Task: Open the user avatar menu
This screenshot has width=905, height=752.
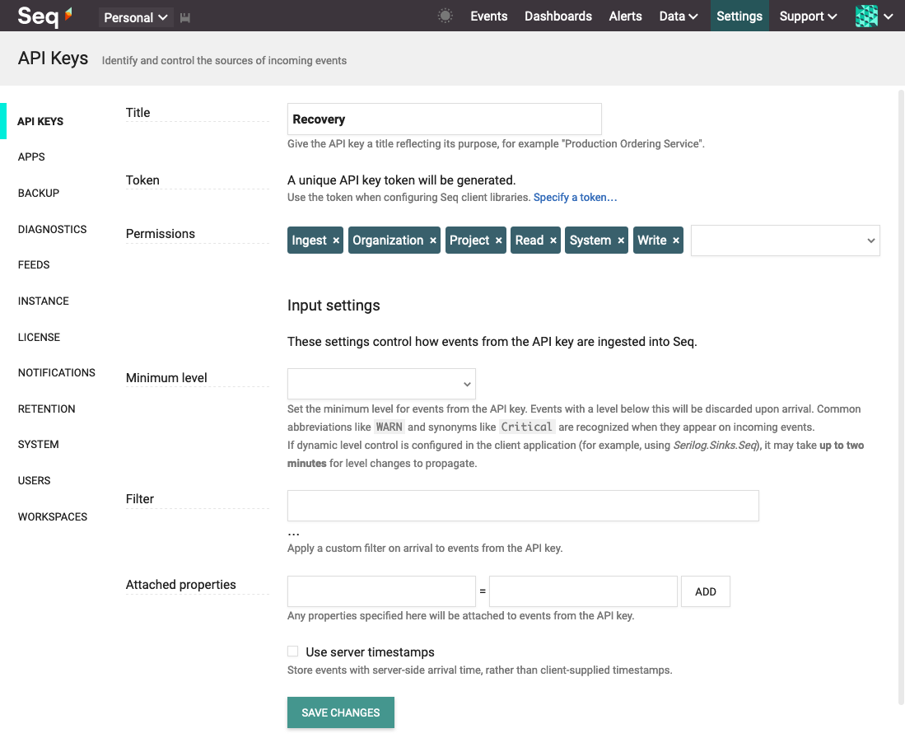Action: click(874, 16)
